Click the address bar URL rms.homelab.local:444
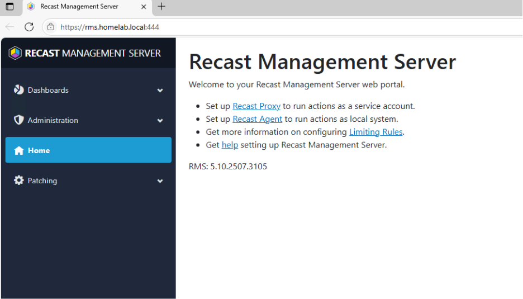The image size is (523, 299). 110,27
